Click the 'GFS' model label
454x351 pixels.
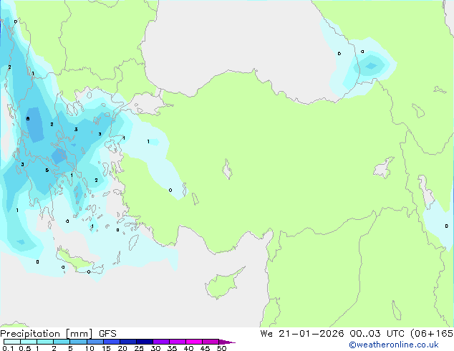107,334
